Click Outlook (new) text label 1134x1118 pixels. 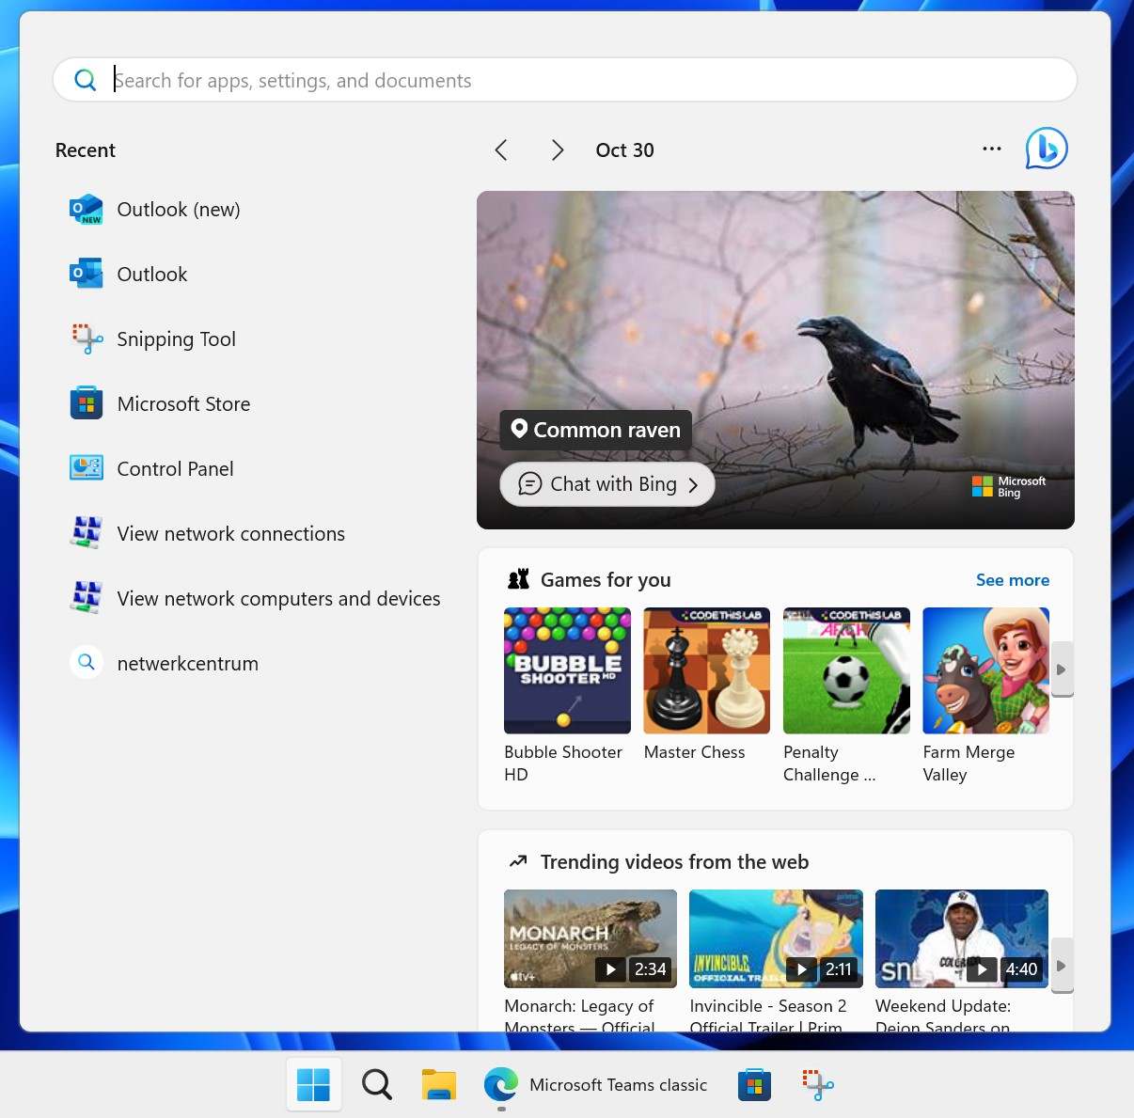click(x=179, y=210)
